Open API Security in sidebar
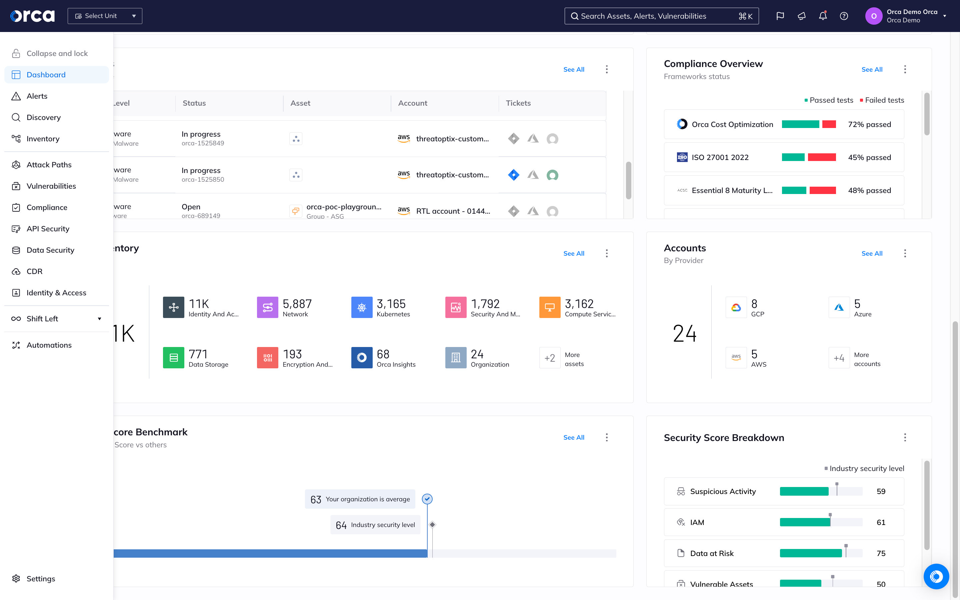The image size is (960, 600). [x=56, y=229]
